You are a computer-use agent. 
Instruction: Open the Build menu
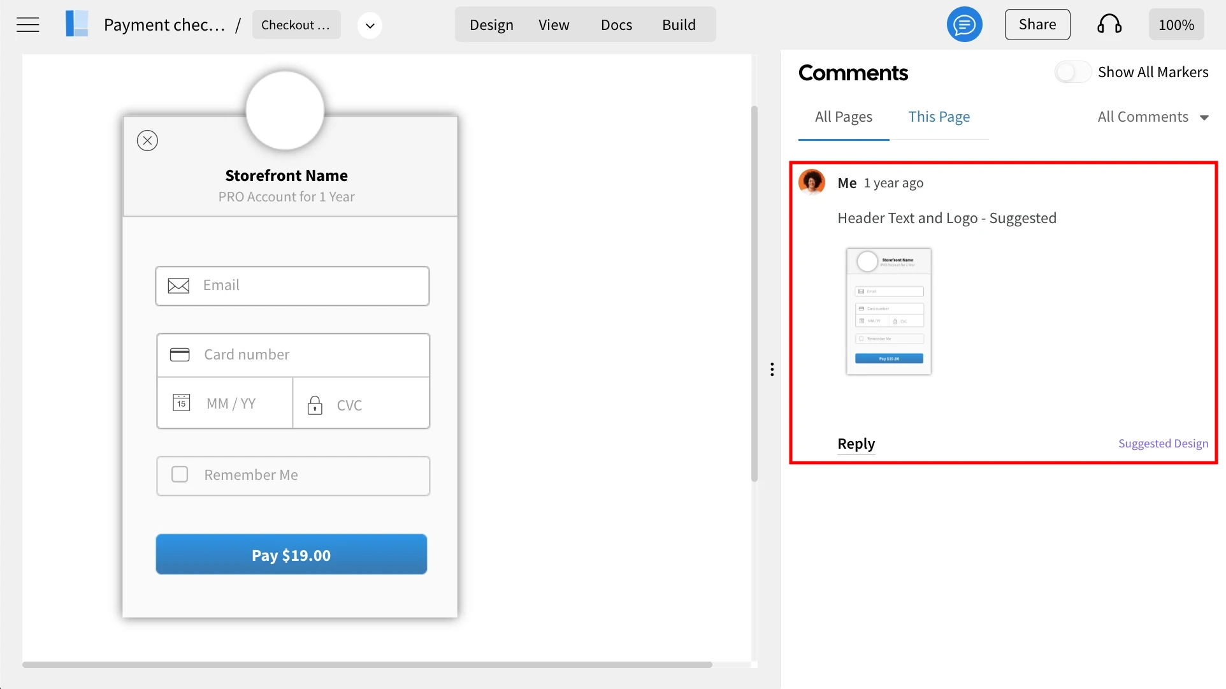click(679, 25)
